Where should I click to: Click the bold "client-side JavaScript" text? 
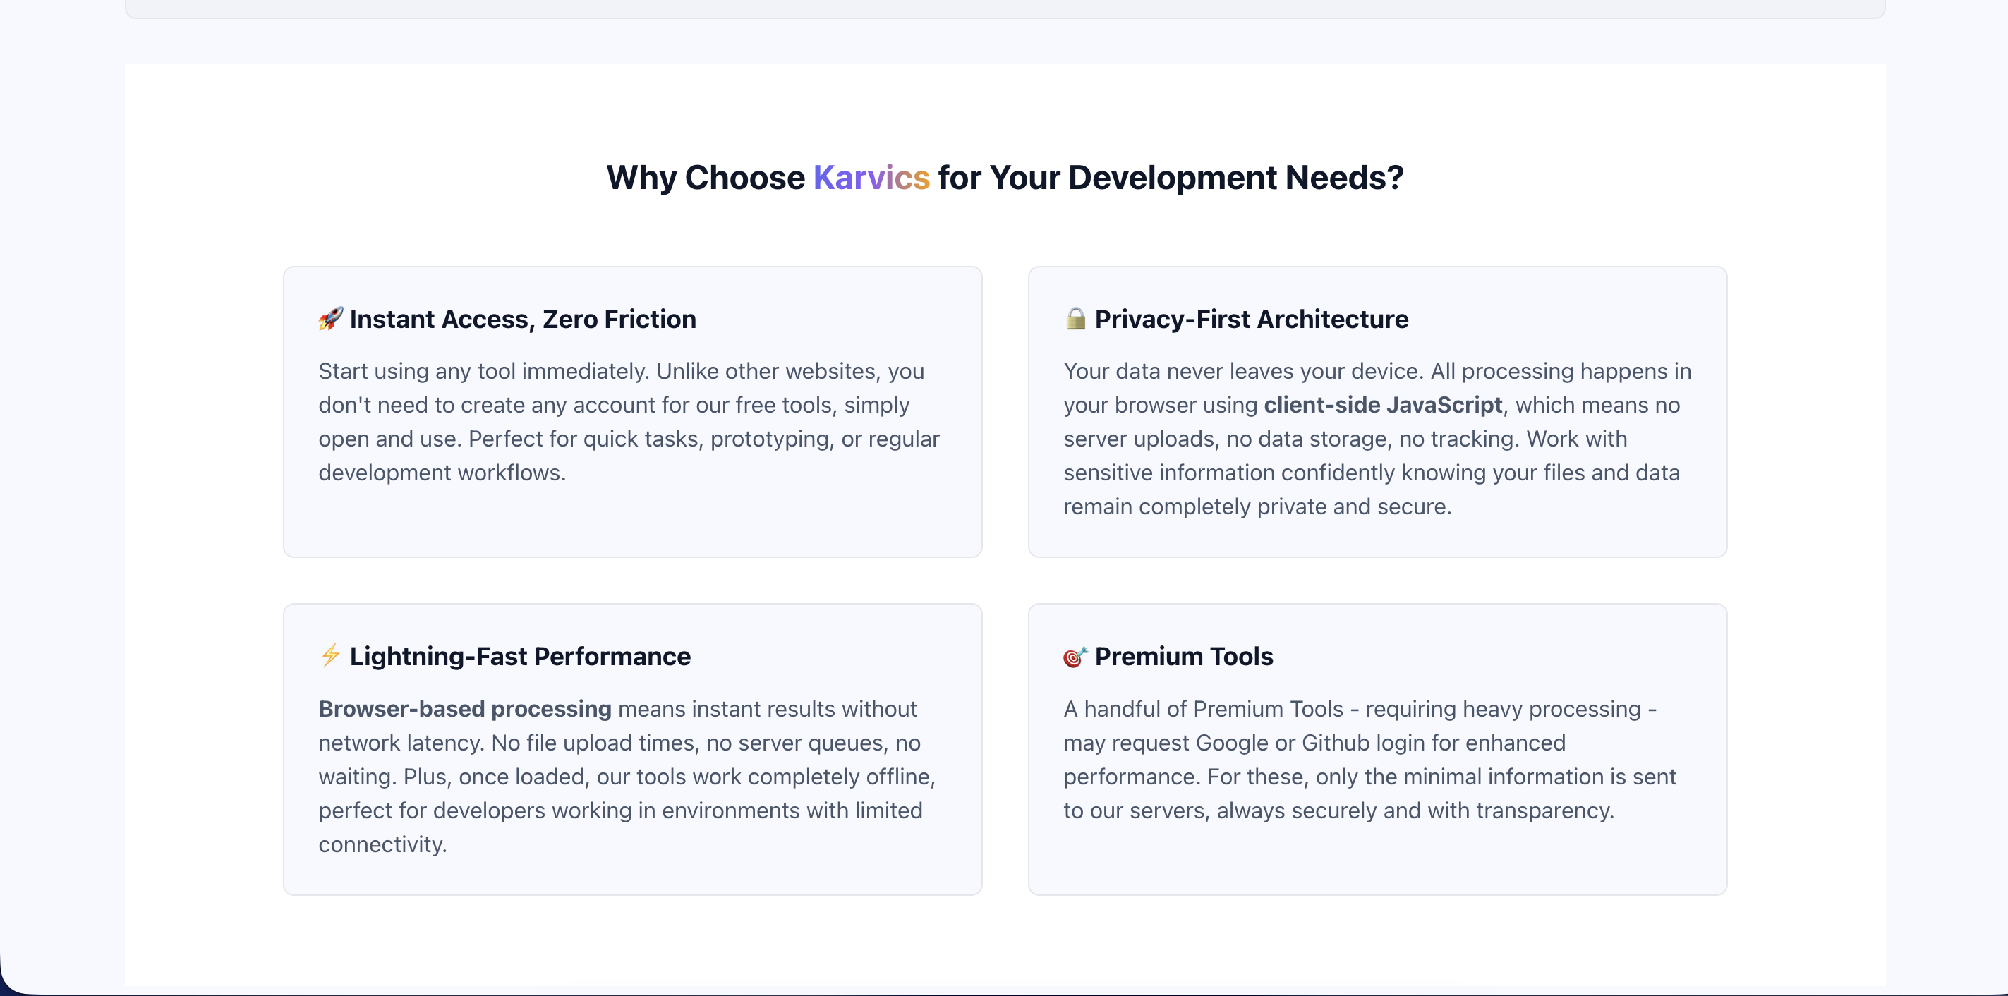1382,406
